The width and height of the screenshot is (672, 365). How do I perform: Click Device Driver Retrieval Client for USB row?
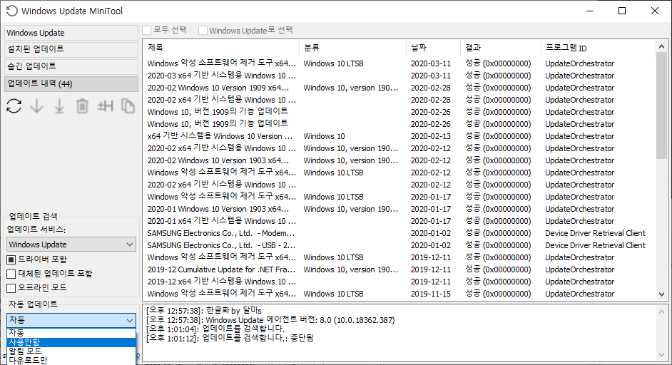(595, 245)
